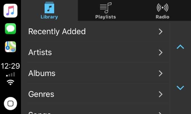Launch the Maps app icon
This screenshot has width=191, height=114.
click(x=10, y=47)
